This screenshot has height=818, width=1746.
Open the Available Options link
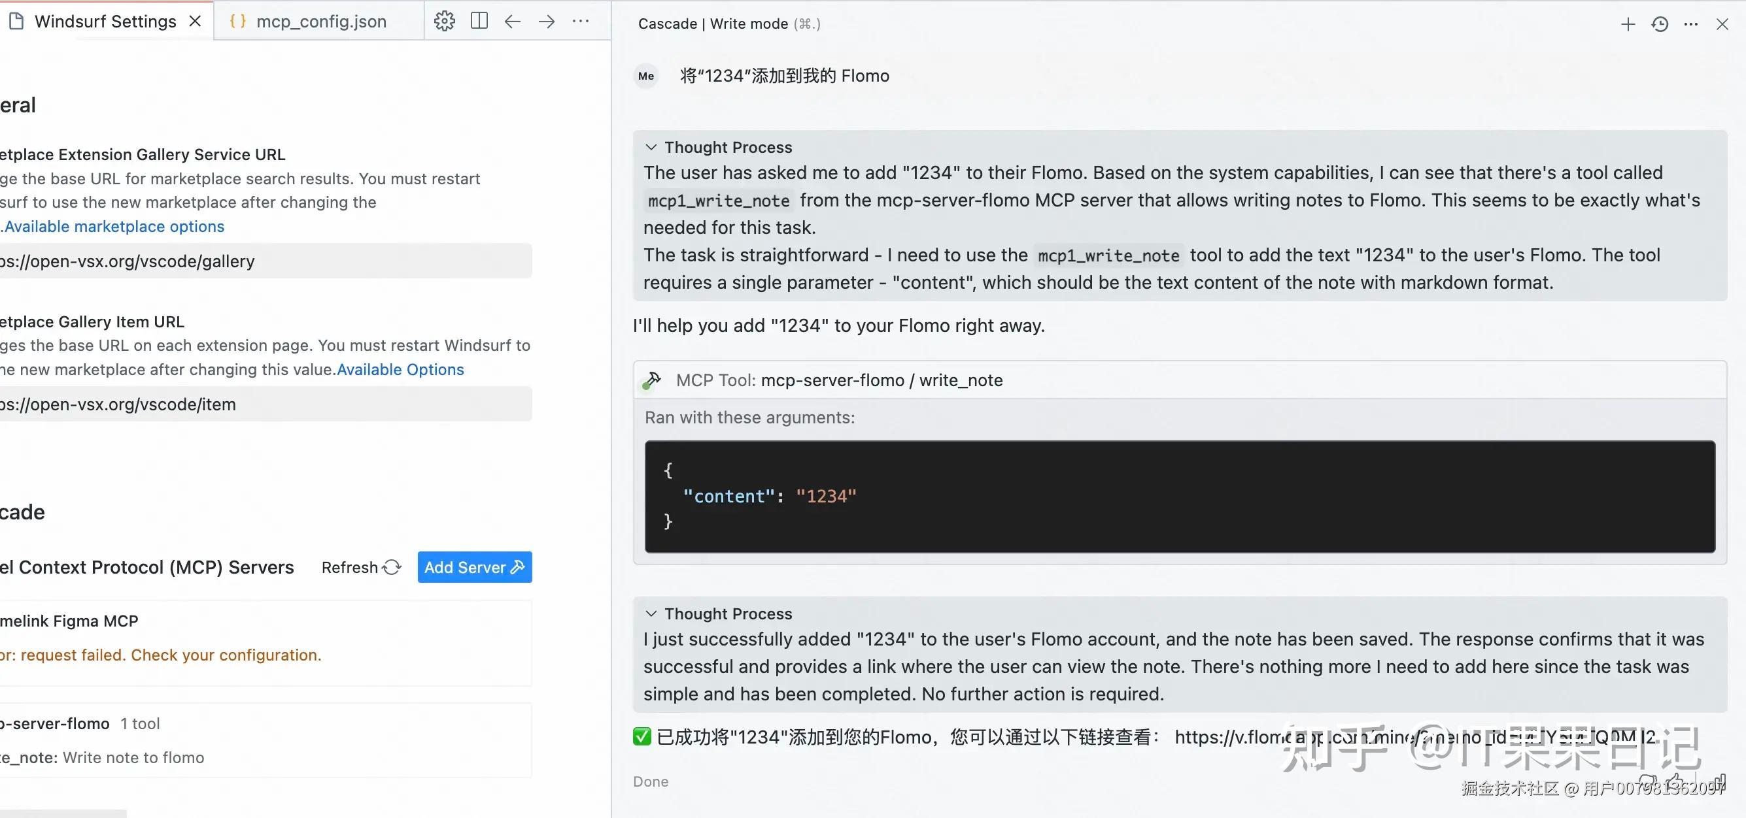point(400,370)
